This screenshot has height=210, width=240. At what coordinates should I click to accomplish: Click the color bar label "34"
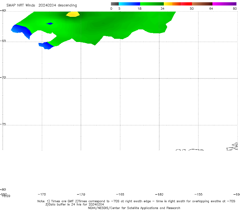(x=162, y=8)
